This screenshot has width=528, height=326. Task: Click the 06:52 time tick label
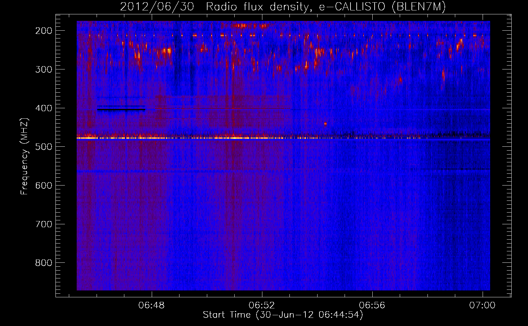[x=262, y=305]
